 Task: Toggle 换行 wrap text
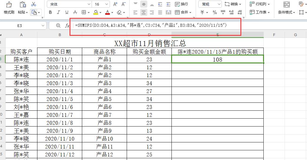pos(181,4)
